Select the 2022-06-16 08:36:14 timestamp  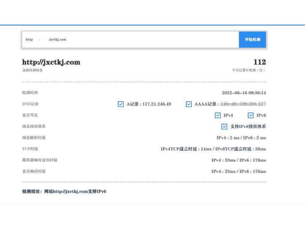click(x=244, y=93)
